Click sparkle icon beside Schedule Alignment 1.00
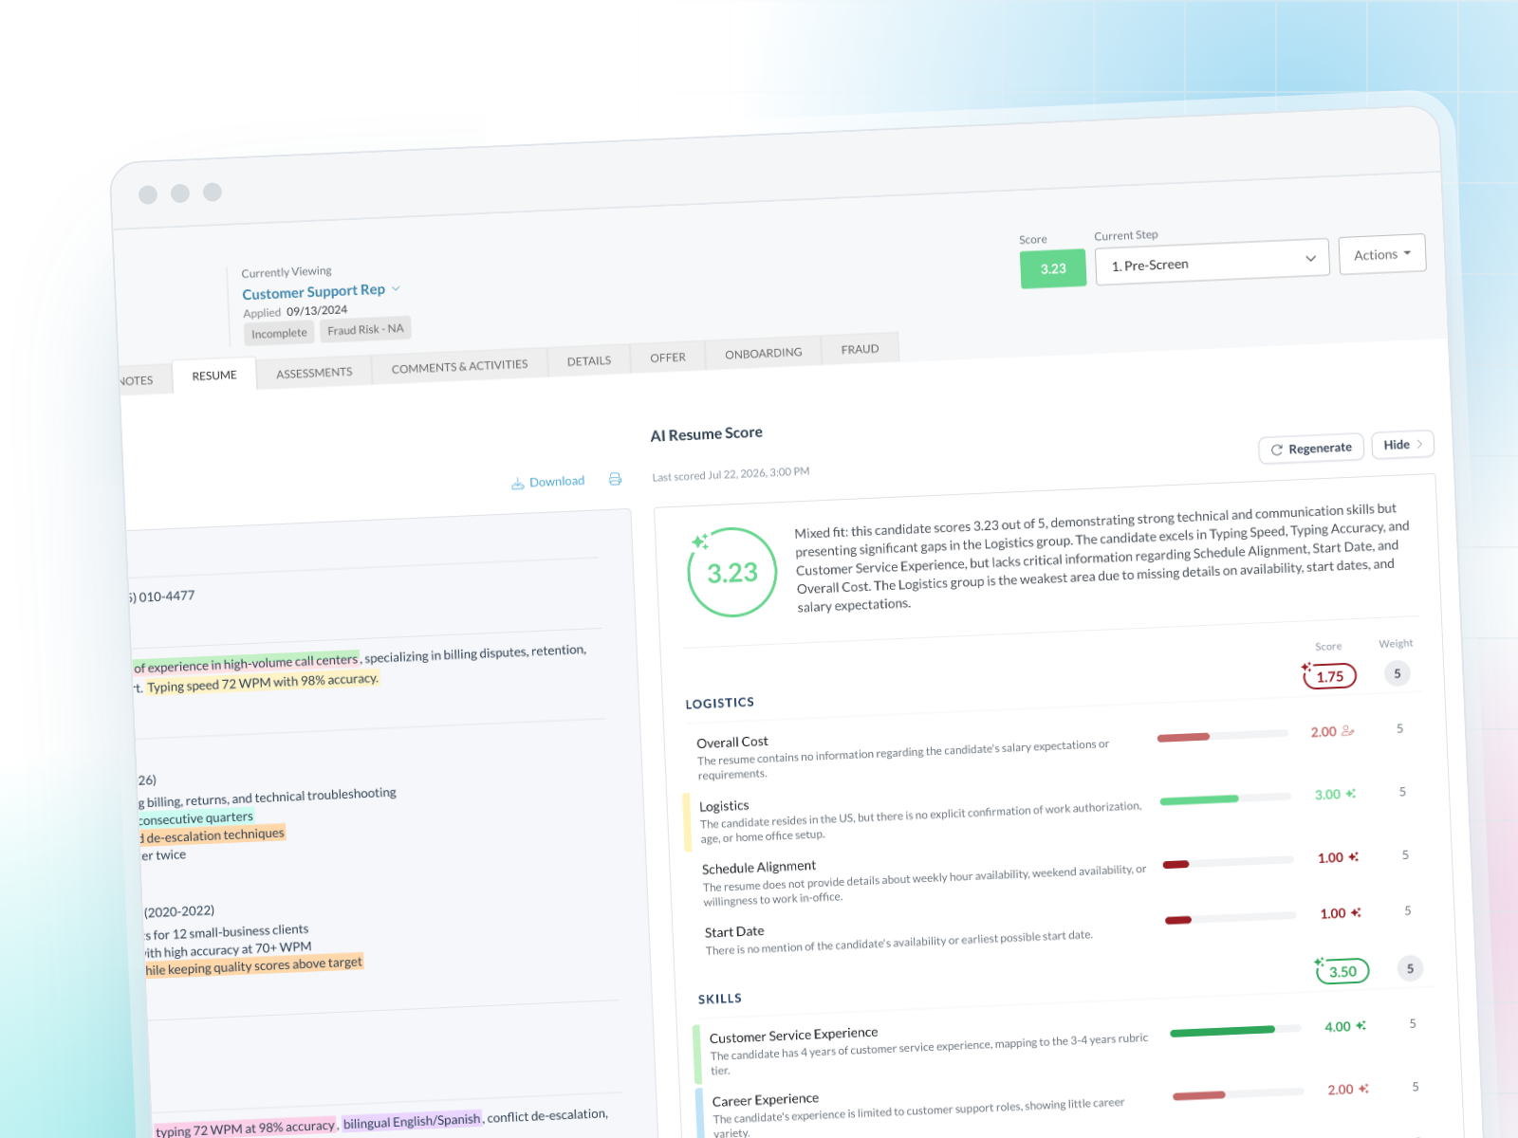Screen dimensions: 1518x1138 pos(1354,856)
